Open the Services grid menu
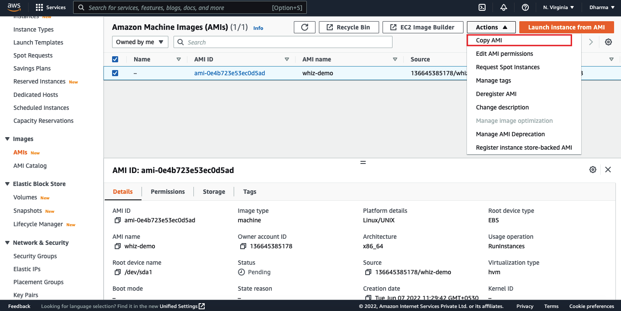This screenshot has width=621, height=311. click(51, 7)
